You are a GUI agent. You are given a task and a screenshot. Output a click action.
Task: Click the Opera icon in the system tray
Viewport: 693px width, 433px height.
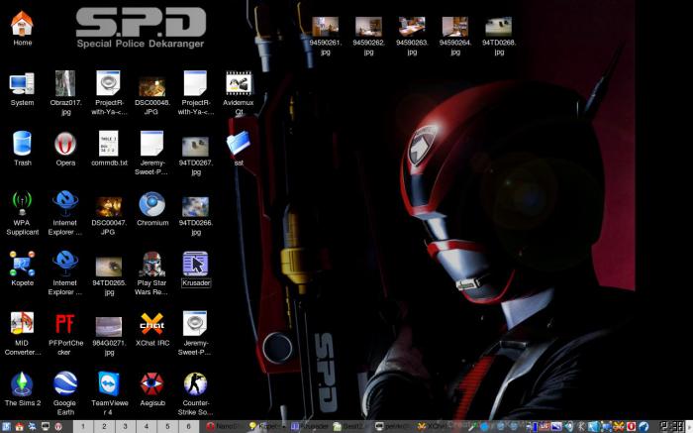[632, 426]
